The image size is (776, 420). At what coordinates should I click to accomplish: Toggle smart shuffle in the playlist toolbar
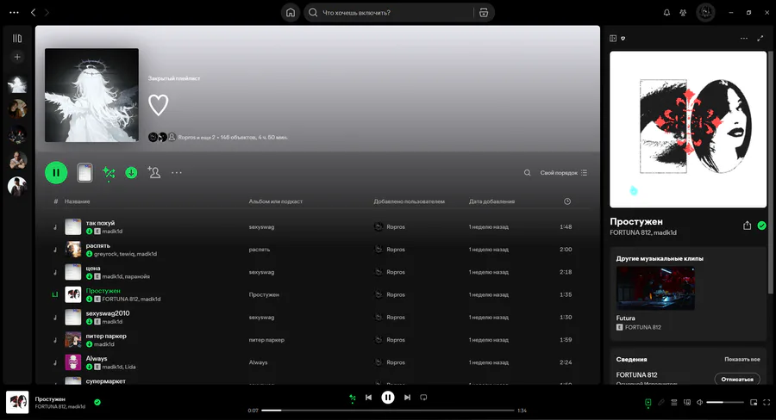click(x=109, y=173)
